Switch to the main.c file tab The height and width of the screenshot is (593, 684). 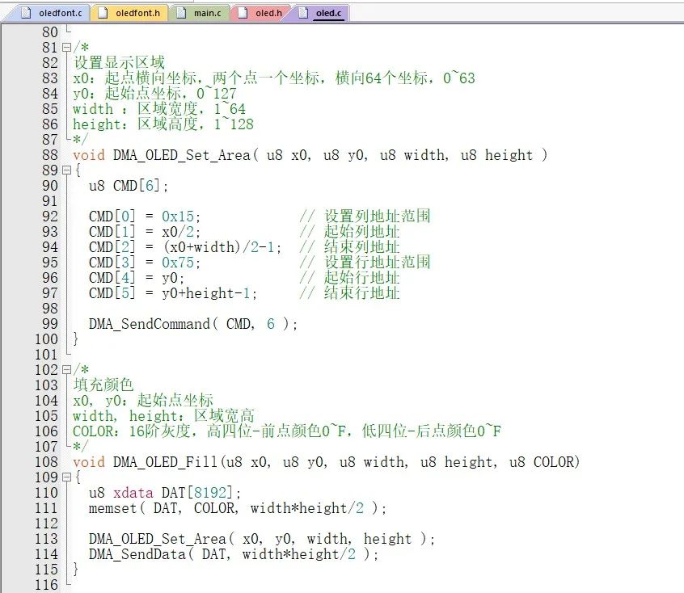[200, 13]
